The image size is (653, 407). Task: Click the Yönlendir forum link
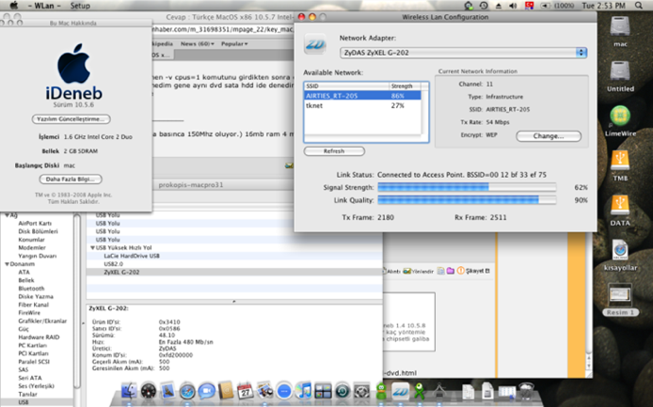coord(418,272)
